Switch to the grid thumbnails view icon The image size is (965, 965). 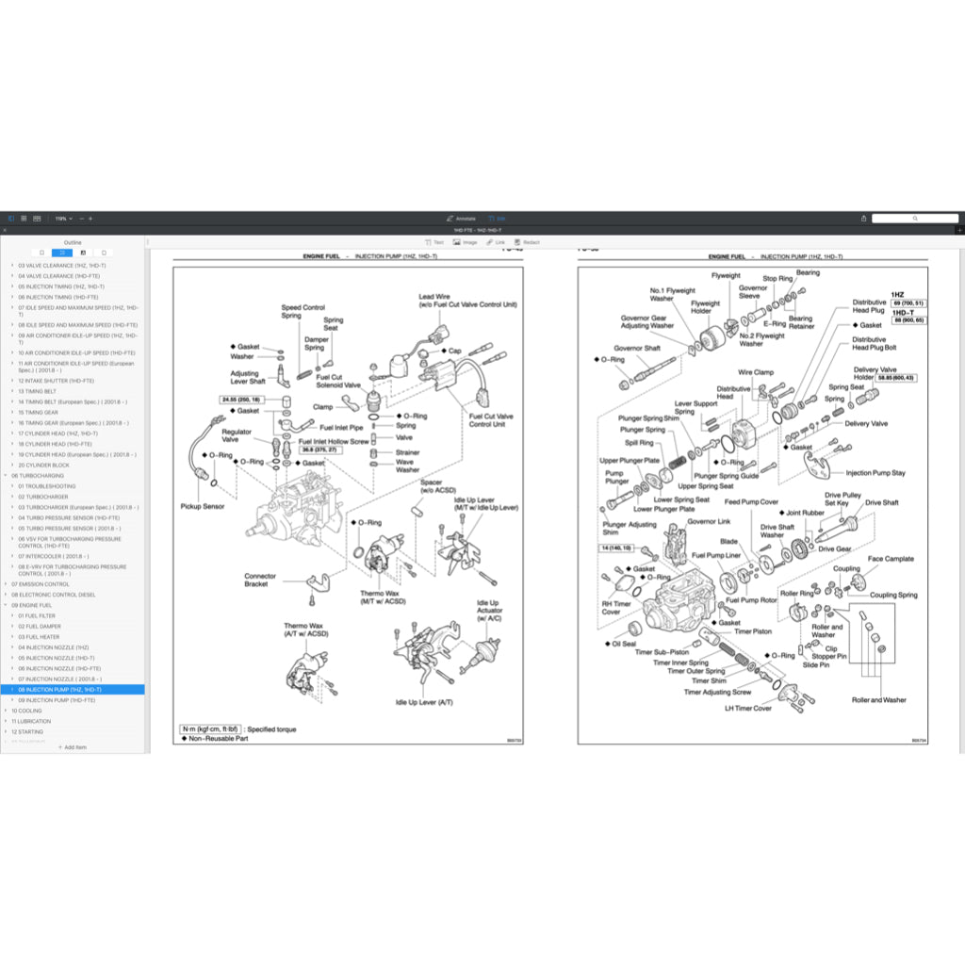pyautogui.click(x=24, y=218)
